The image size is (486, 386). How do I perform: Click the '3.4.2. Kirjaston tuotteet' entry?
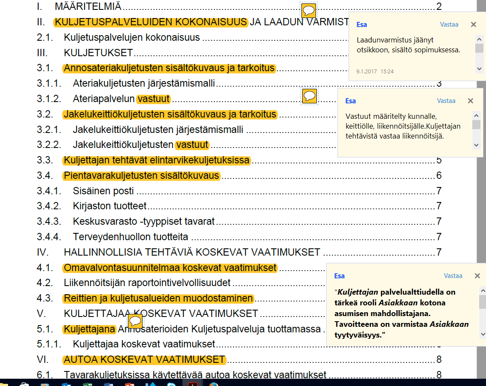coord(91,206)
